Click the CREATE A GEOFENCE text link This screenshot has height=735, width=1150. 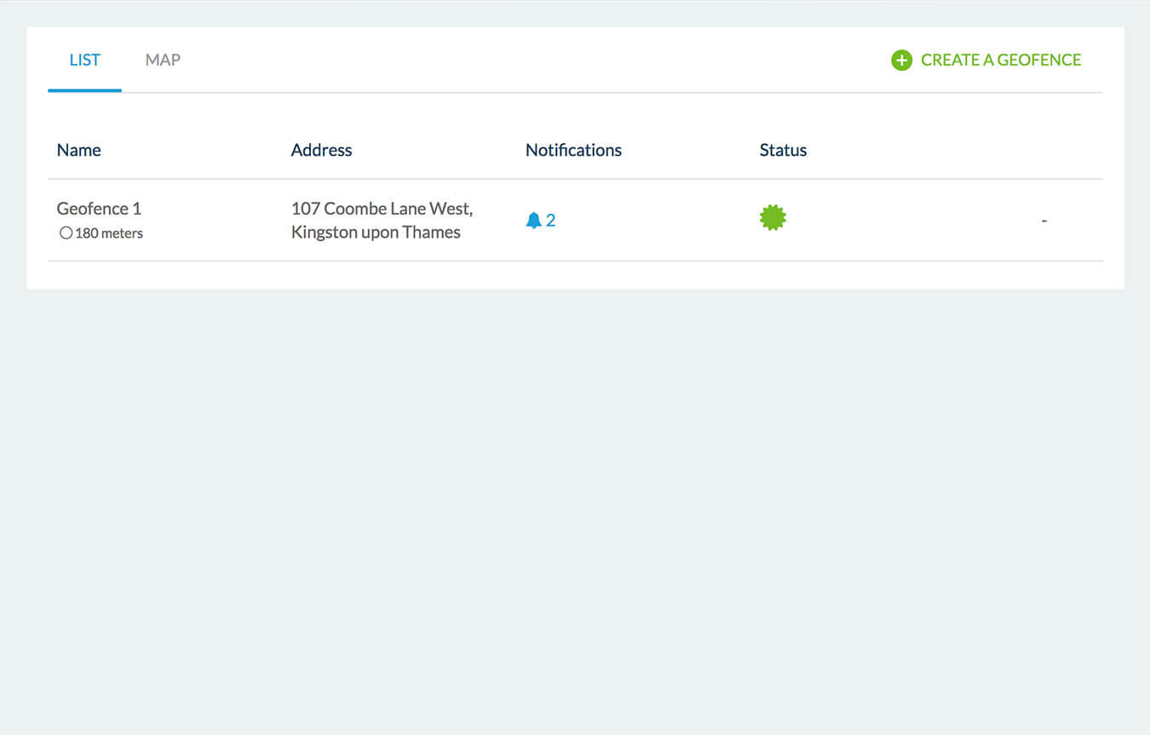pos(1001,60)
